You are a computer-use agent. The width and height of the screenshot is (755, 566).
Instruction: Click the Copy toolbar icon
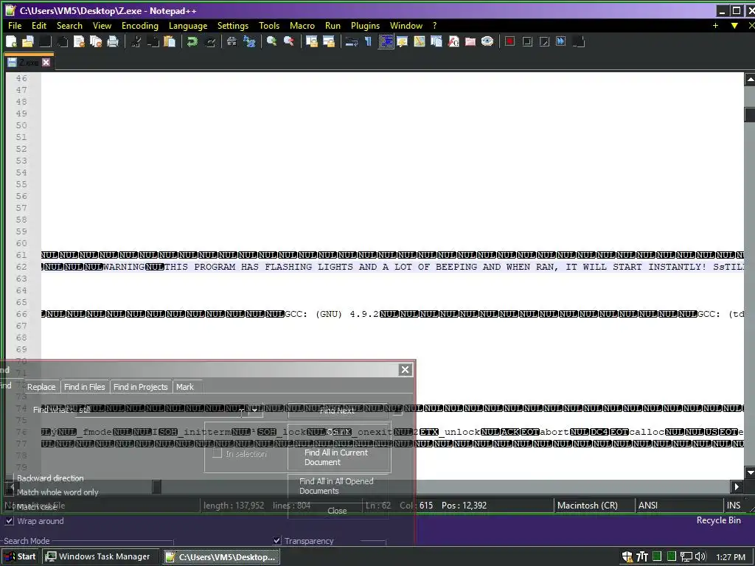tap(153, 42)
